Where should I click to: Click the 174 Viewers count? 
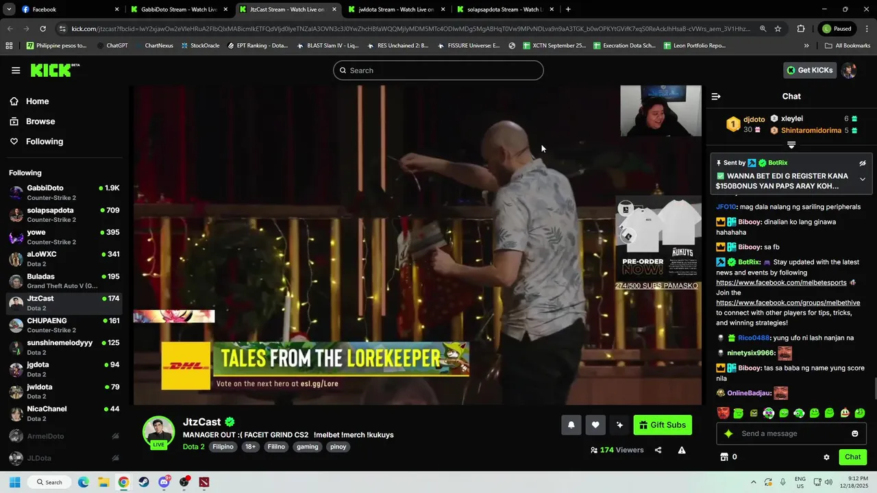pos(617,450)
